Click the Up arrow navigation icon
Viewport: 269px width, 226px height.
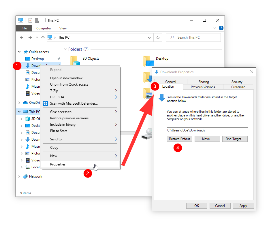pos(43,37)
